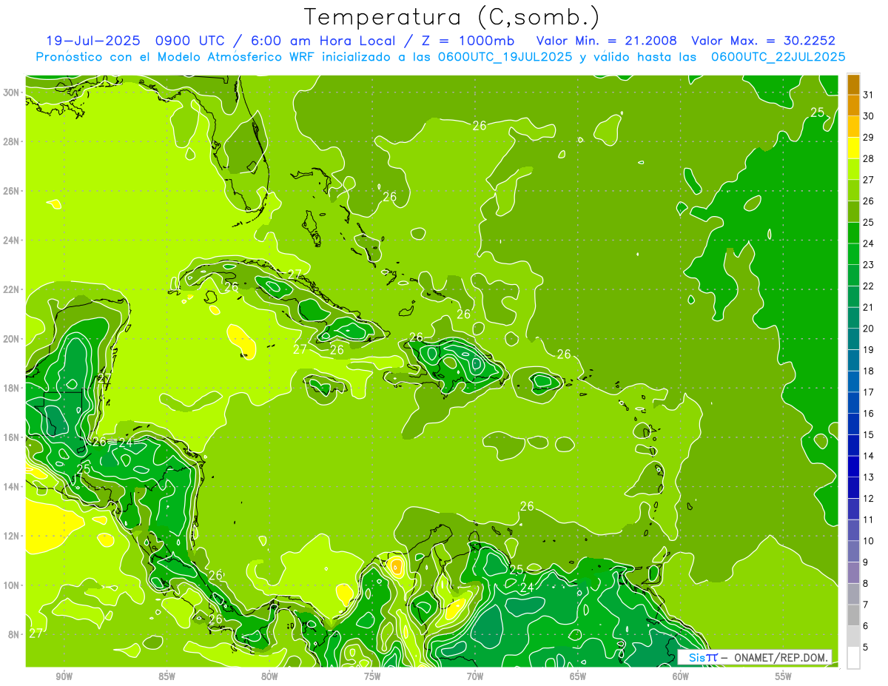Pick the blue swatch between 16 and 17
Viewport: 888px width, 686px height.
click(x=853, y=403)
